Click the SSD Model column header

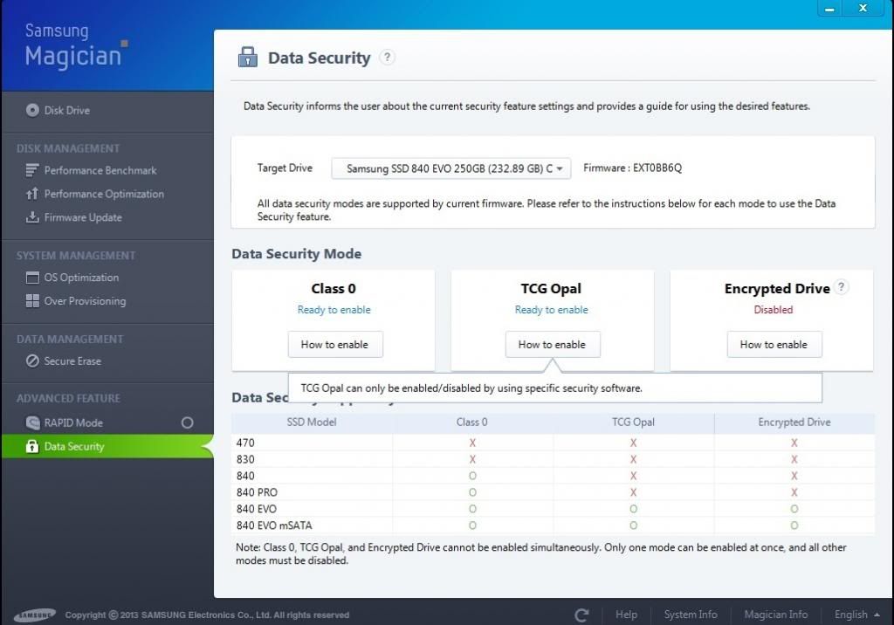(312, 422)
